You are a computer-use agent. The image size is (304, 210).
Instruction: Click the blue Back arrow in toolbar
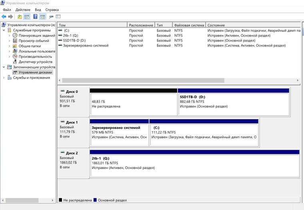pyautogui.click(x=4, y=17)
